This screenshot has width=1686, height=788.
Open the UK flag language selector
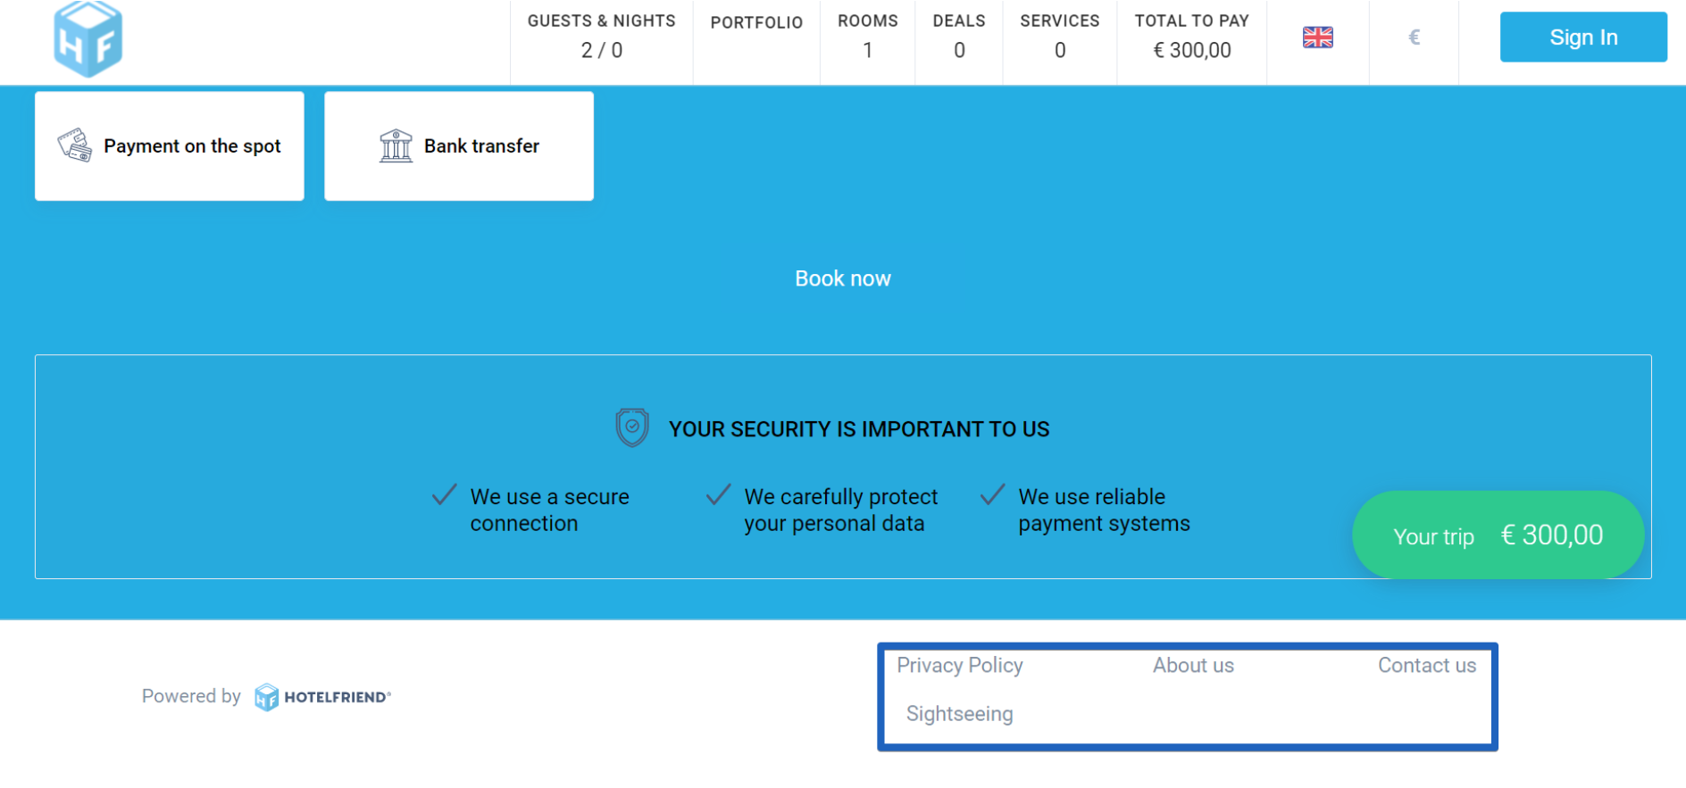[x=1317, y=37]
